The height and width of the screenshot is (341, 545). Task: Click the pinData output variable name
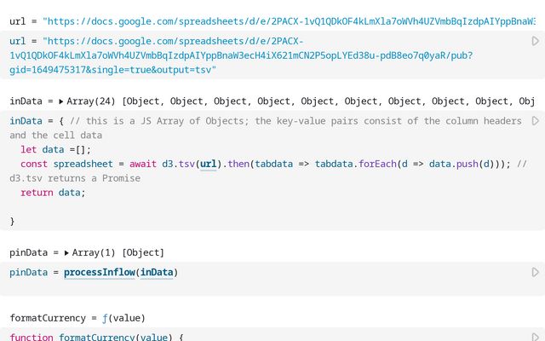28,253
